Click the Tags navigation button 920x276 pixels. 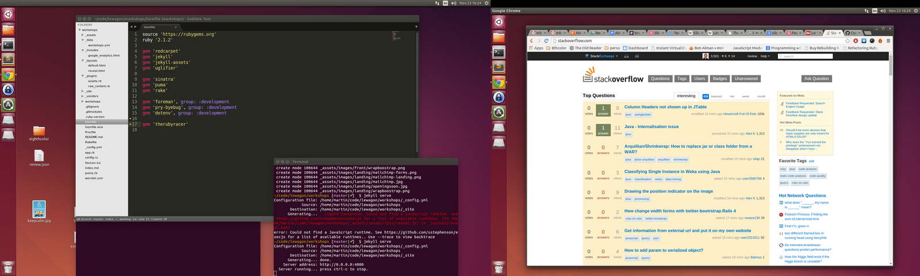pos(682,79)
